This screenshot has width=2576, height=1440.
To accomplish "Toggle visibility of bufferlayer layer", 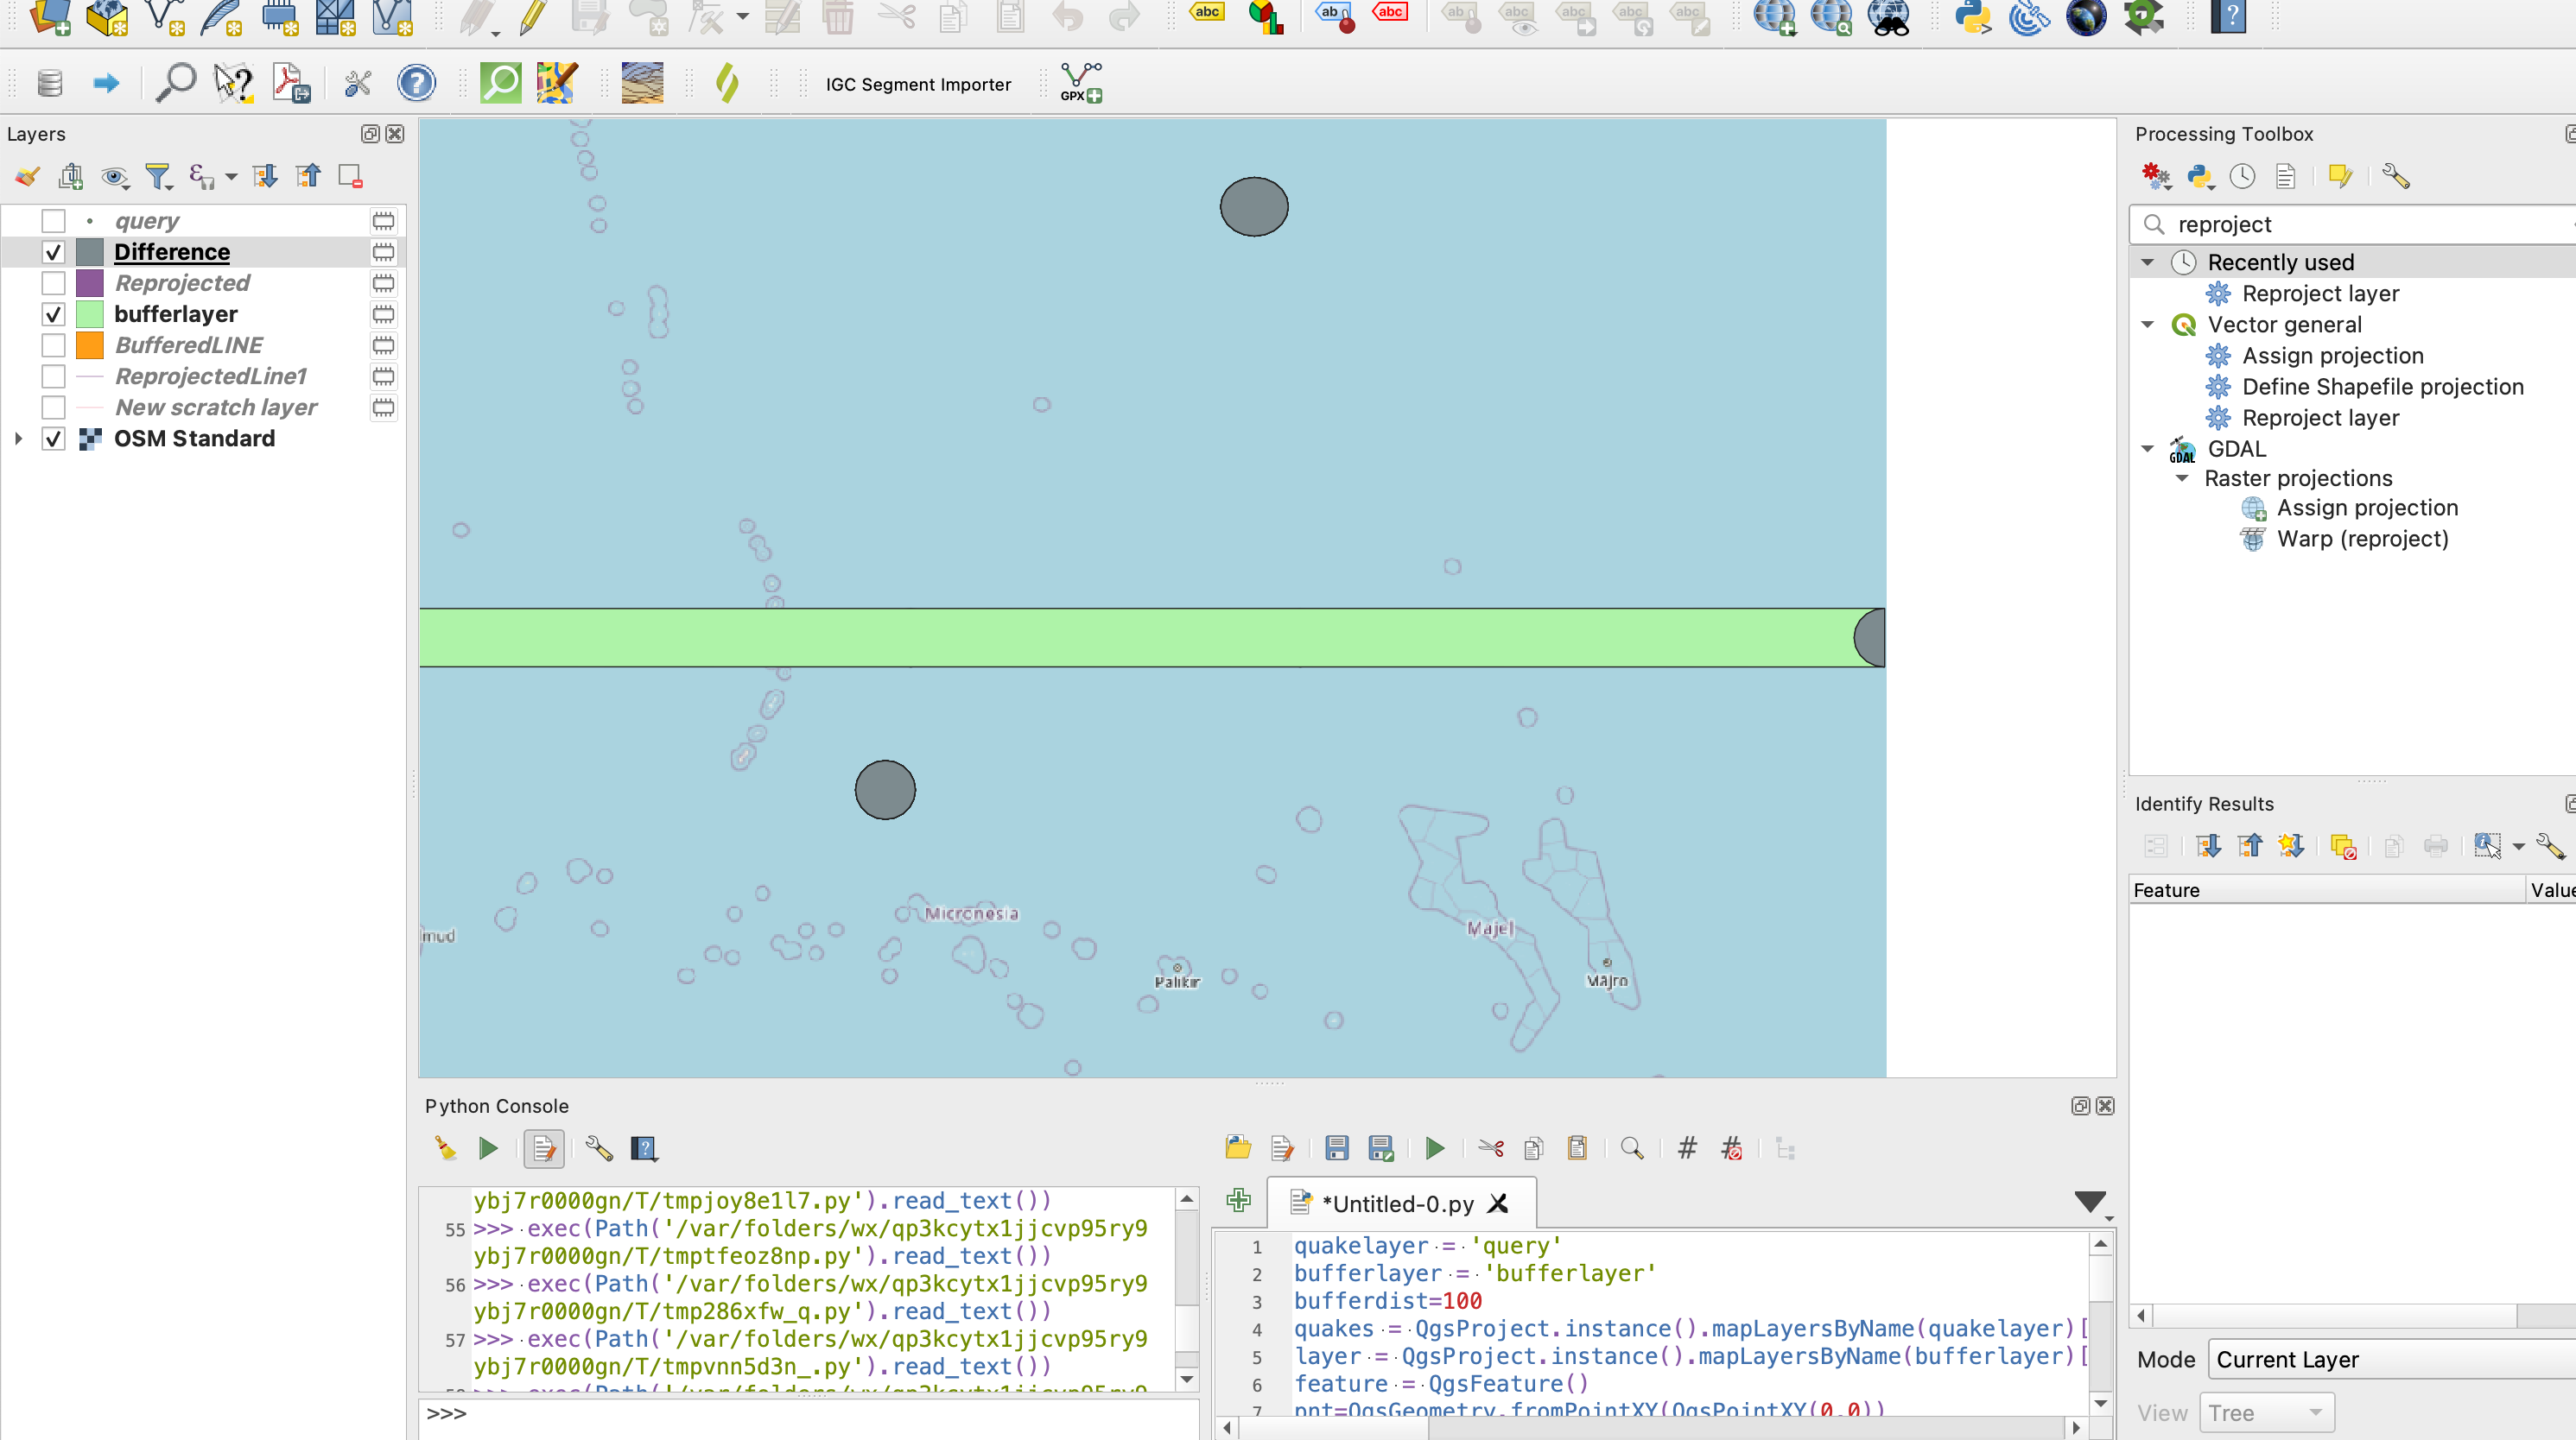I will point(51,313).
